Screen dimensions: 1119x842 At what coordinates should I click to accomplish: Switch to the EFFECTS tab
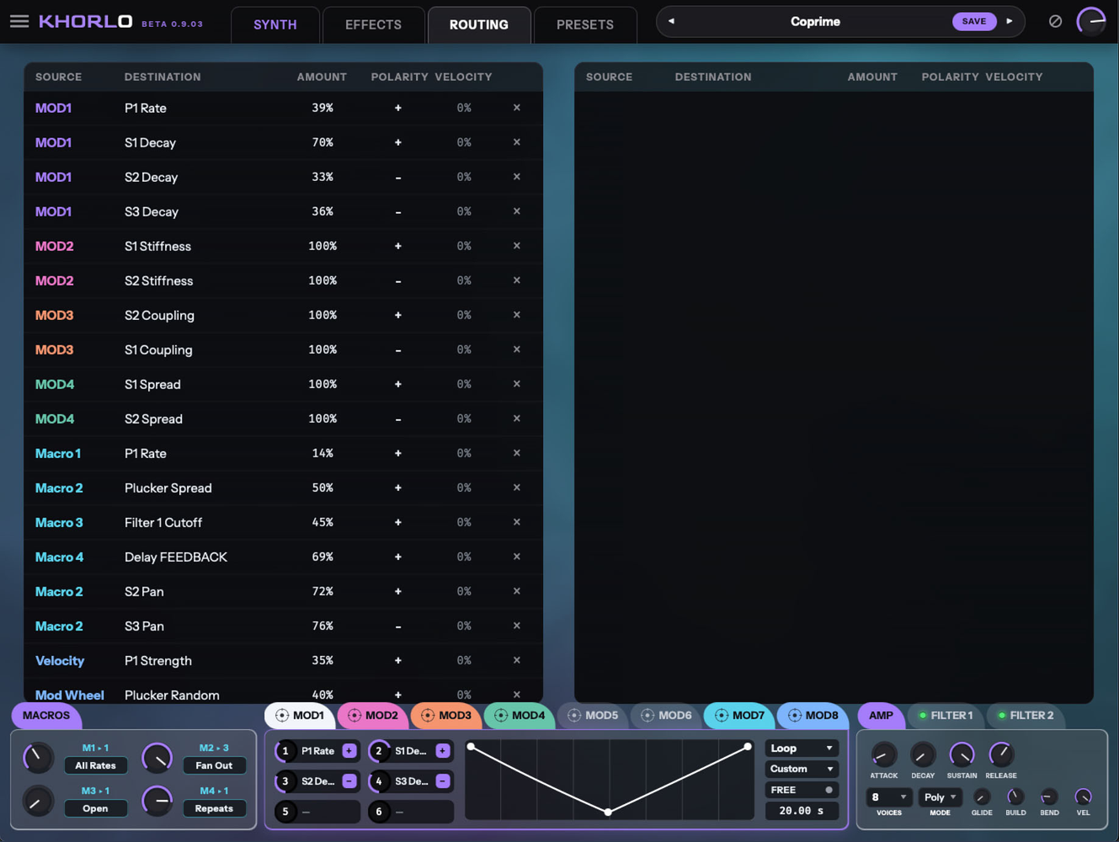coord(373,24)
